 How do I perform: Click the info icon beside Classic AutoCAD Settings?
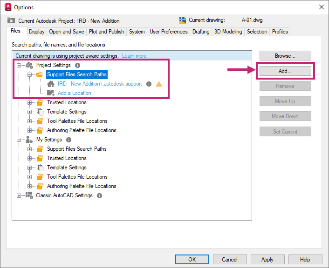99,196
